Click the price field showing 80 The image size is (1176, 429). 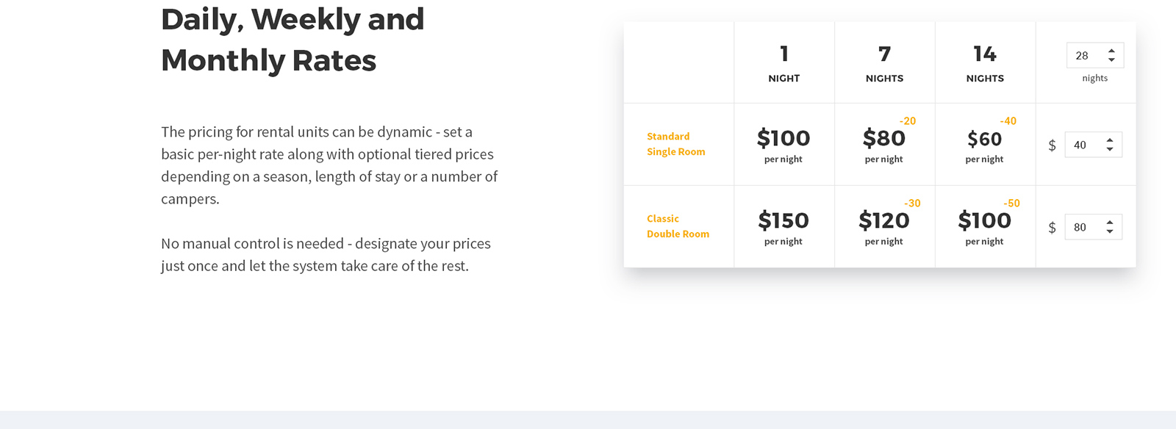point(1094,227)
